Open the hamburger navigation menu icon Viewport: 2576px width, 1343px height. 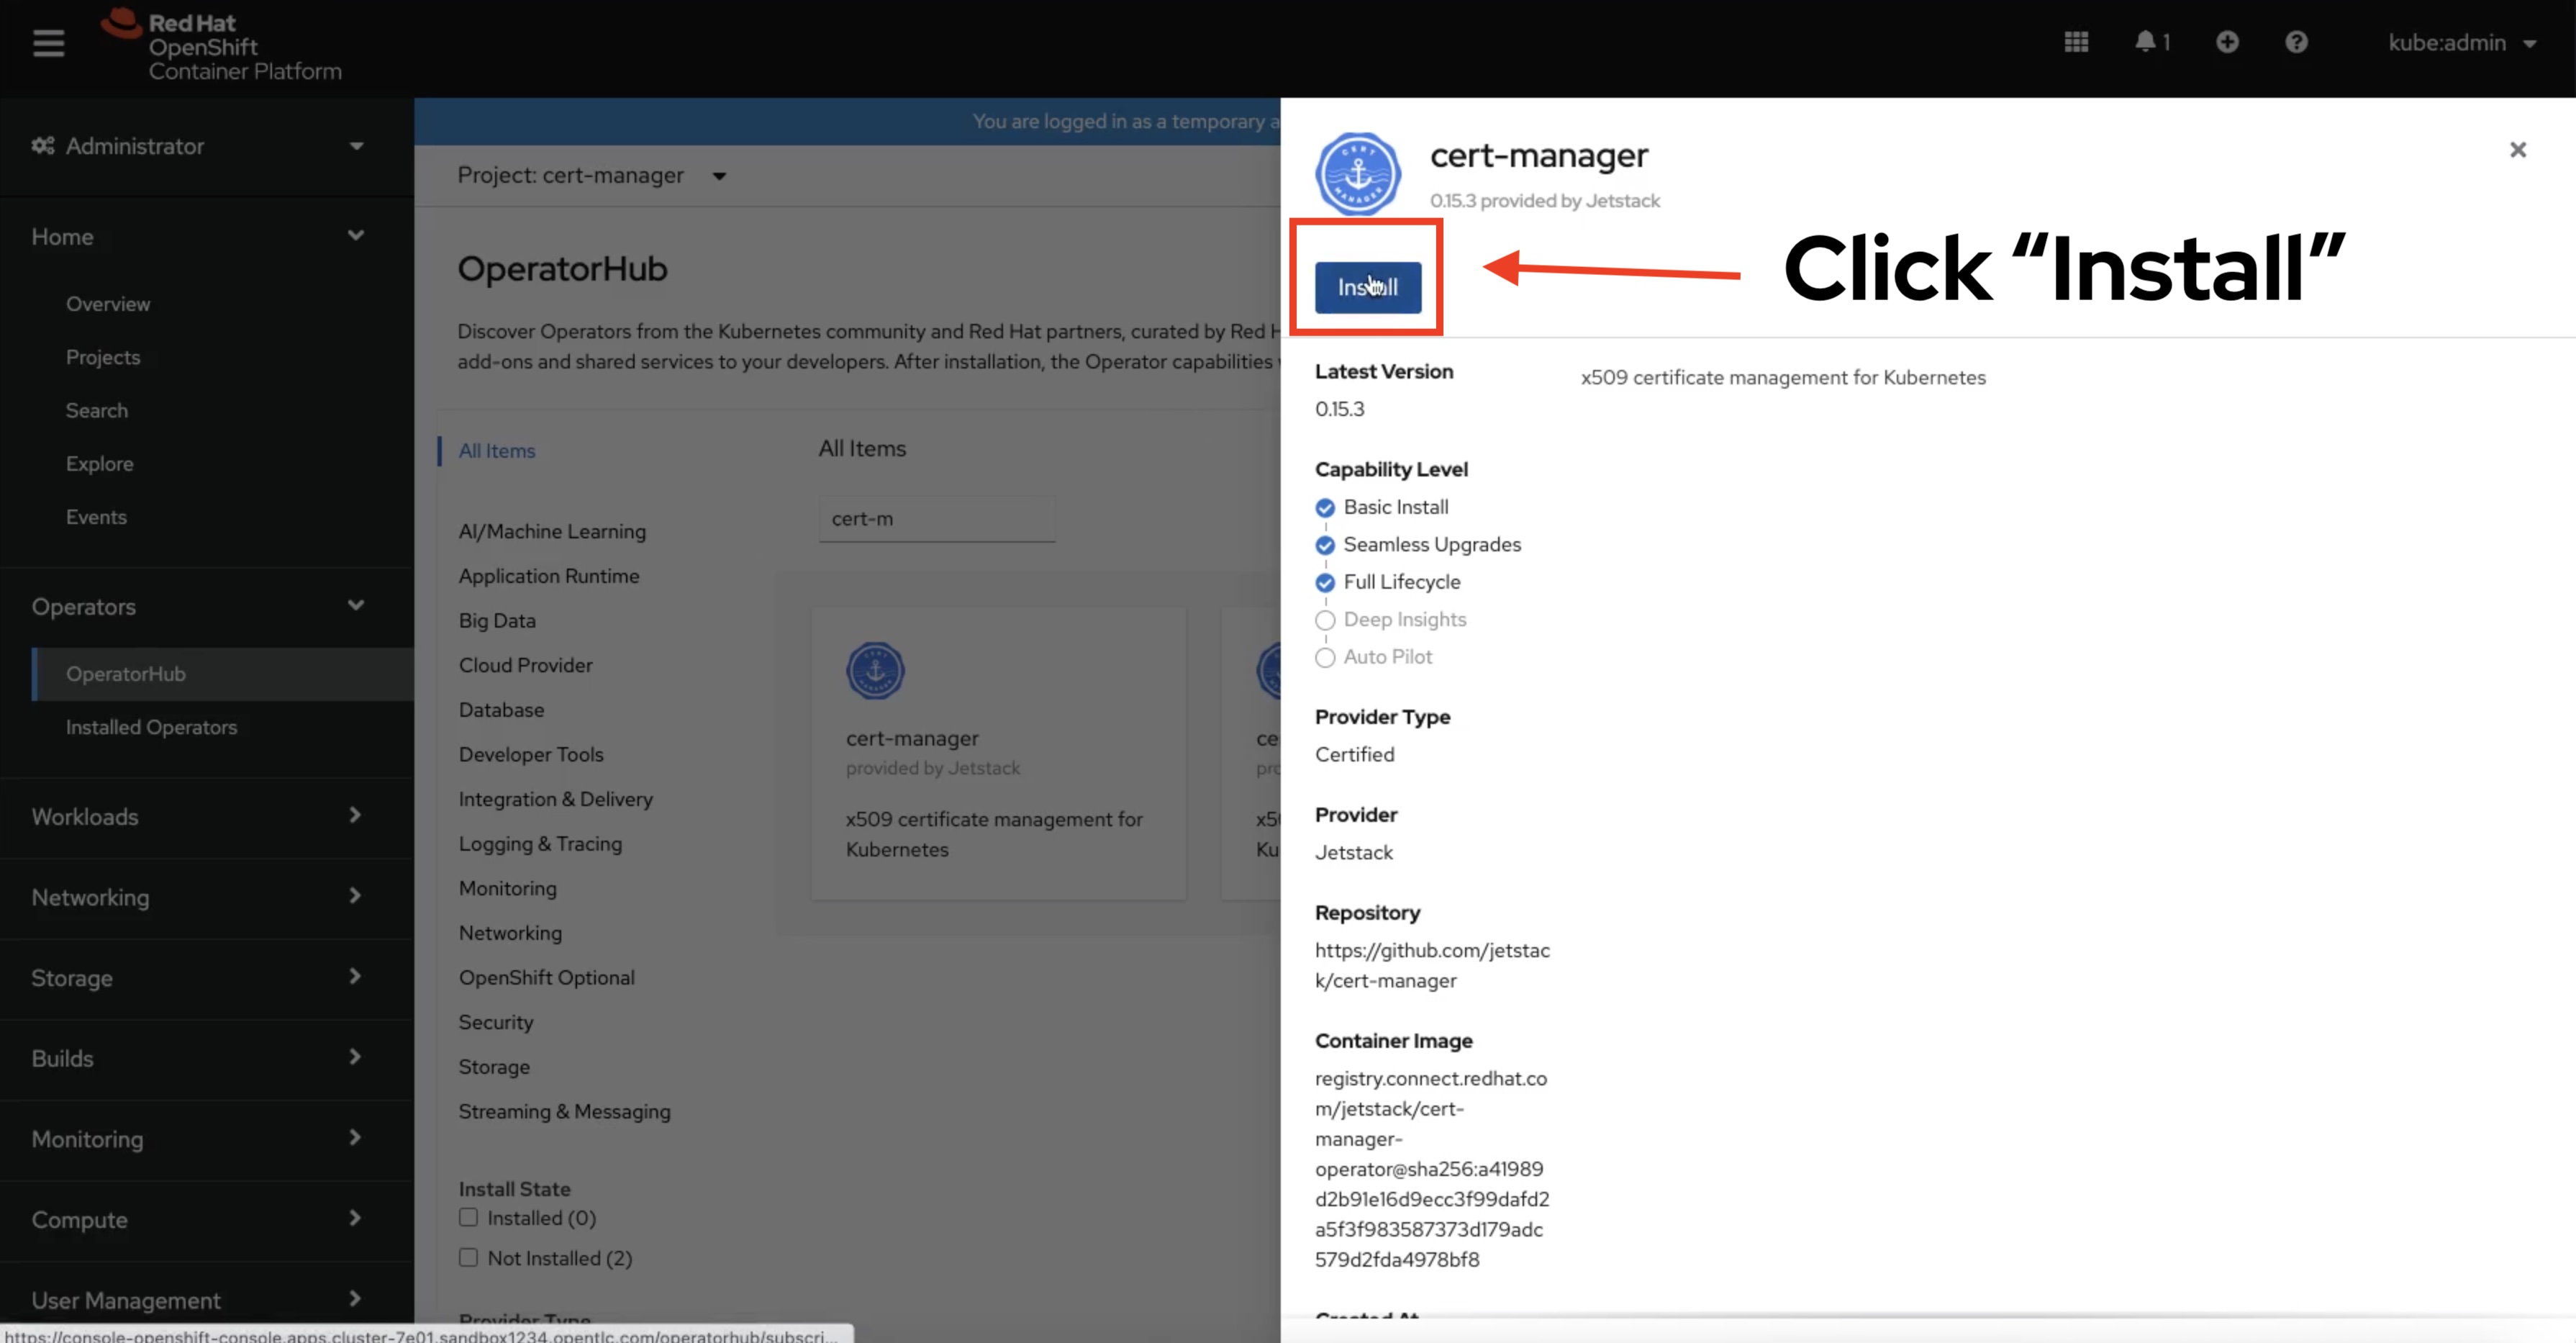(47, 43)
